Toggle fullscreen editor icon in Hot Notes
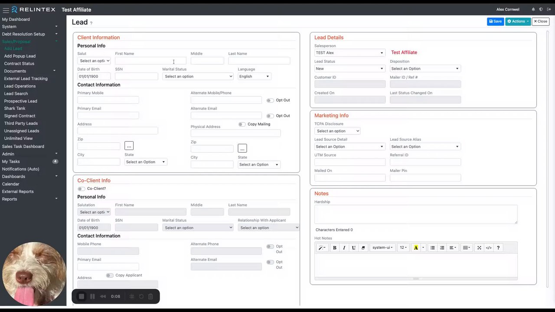555x312 pixels. 479,248
